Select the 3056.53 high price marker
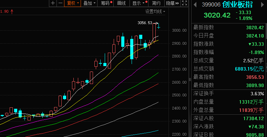This screenshot has height=137, width=267. click(145, 23)
